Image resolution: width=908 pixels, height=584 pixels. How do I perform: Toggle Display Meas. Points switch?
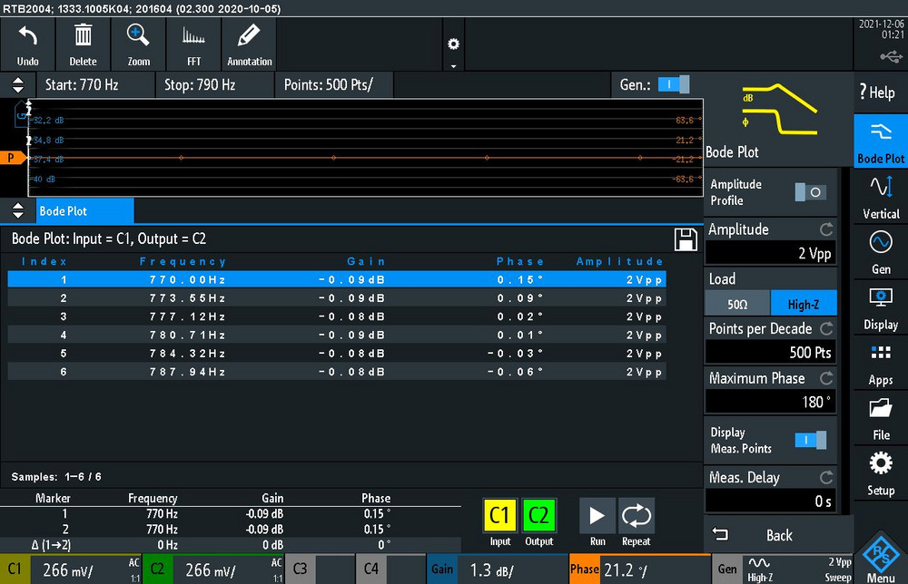(x=810, y=440)
